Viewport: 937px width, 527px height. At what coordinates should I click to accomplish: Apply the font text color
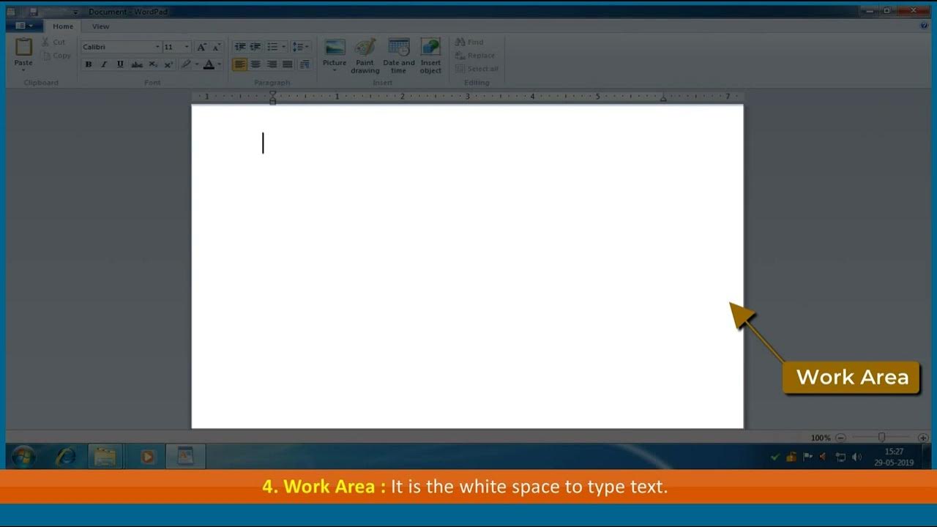[x=209, y=64]
